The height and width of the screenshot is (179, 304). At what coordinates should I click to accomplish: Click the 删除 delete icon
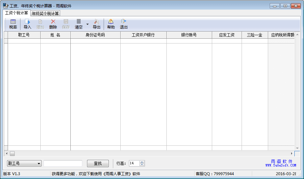click(53, 24)
